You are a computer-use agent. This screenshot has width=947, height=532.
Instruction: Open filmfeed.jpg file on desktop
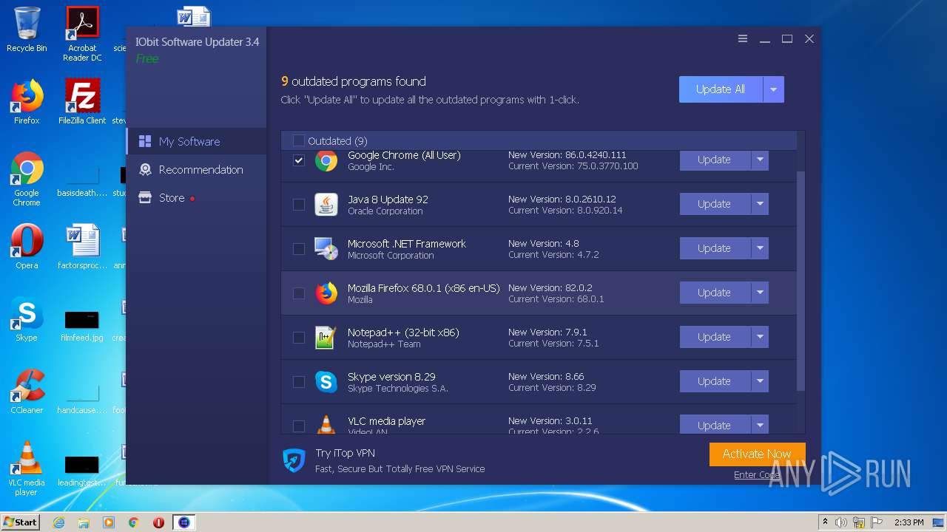click(x=82, y=326)
